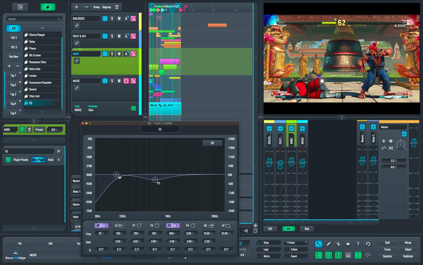The image size is (423, 265).
Task: Click the plugin Search field
Action: coord(34,19)
